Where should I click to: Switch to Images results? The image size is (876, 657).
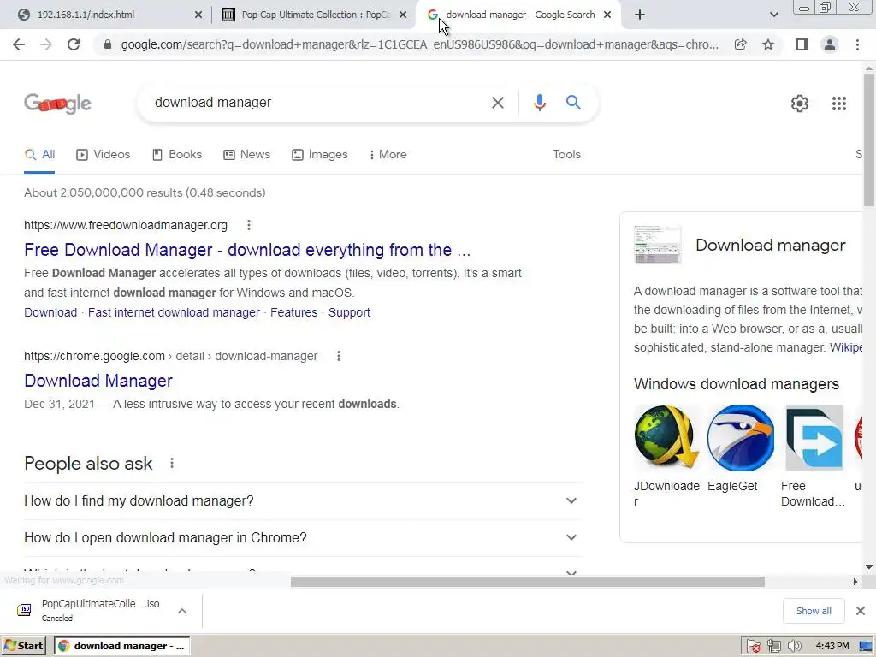(320, 155)
